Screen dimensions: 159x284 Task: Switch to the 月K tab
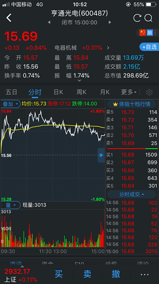(x=105, y=92)
